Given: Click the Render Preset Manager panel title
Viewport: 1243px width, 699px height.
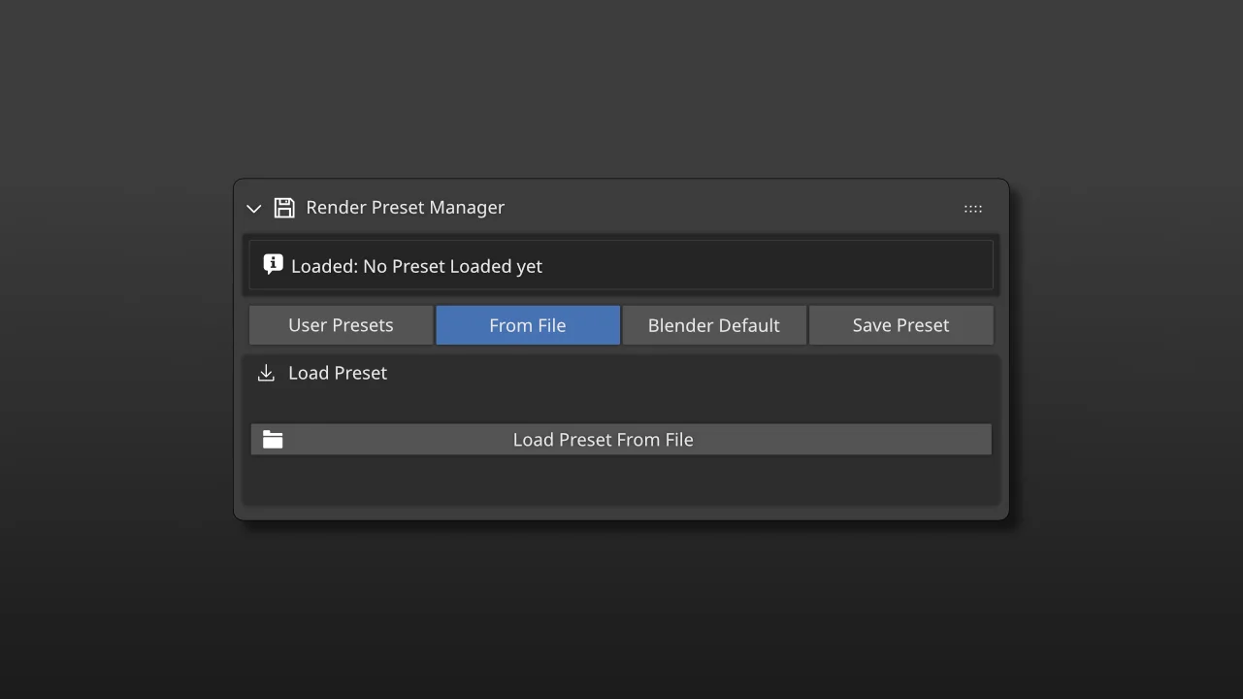Looking at the screenshot, I should pyautogui.click(x=405, y=207).
